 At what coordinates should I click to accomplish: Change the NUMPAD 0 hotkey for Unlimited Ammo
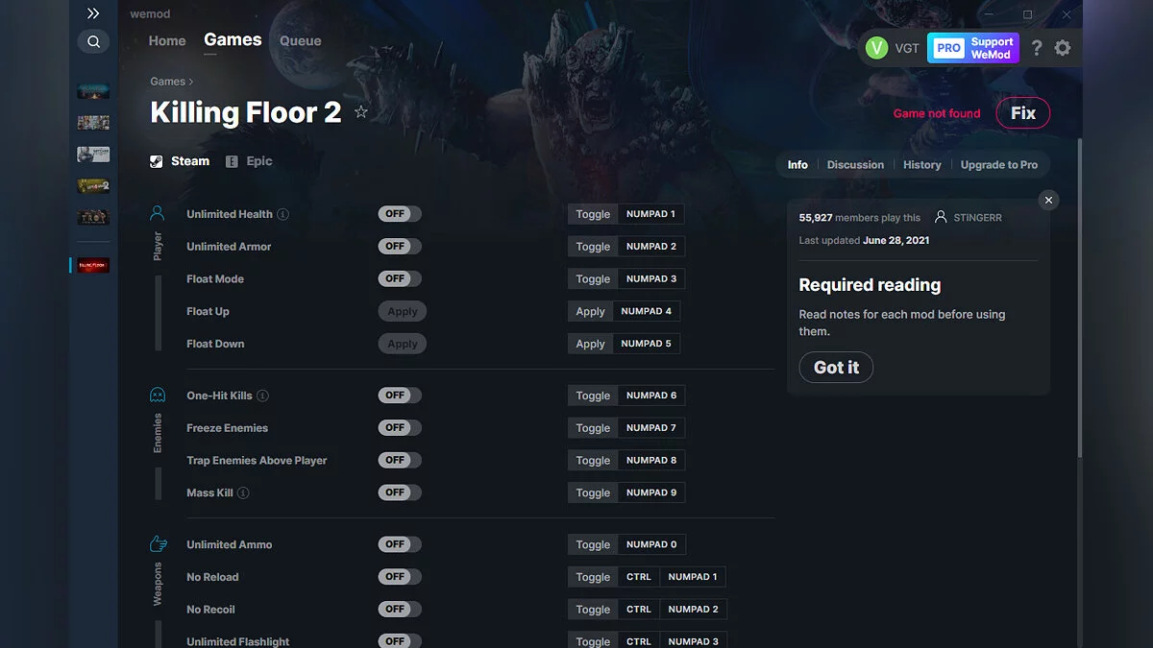pos(650,544)
